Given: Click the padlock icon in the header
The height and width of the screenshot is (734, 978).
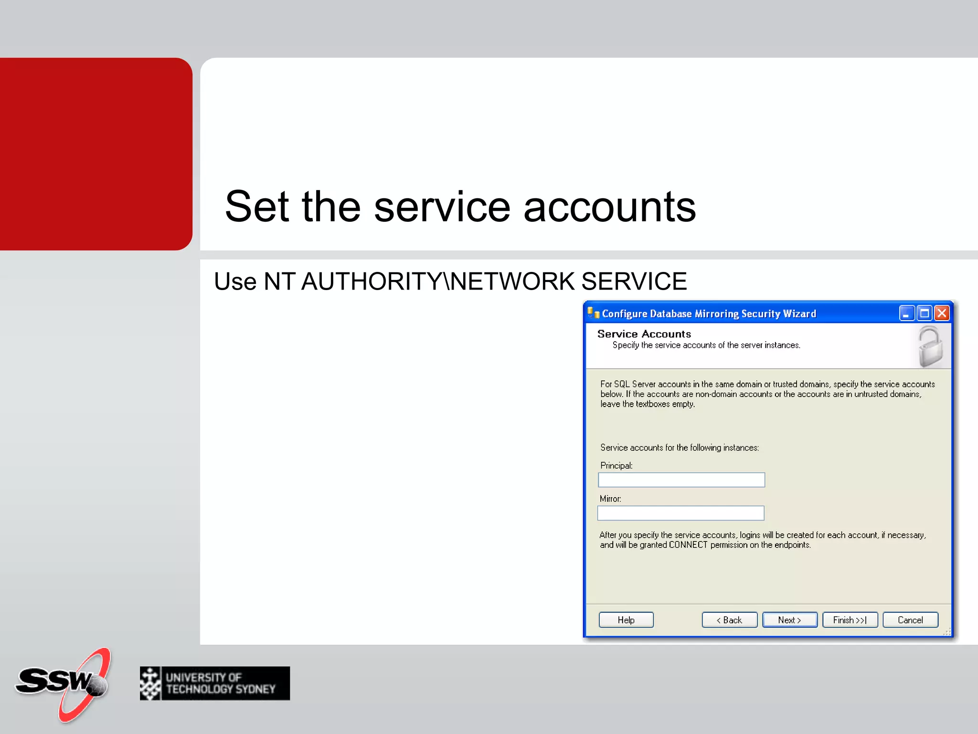Looking at the screenshot, I should click(x=930, y=347).
